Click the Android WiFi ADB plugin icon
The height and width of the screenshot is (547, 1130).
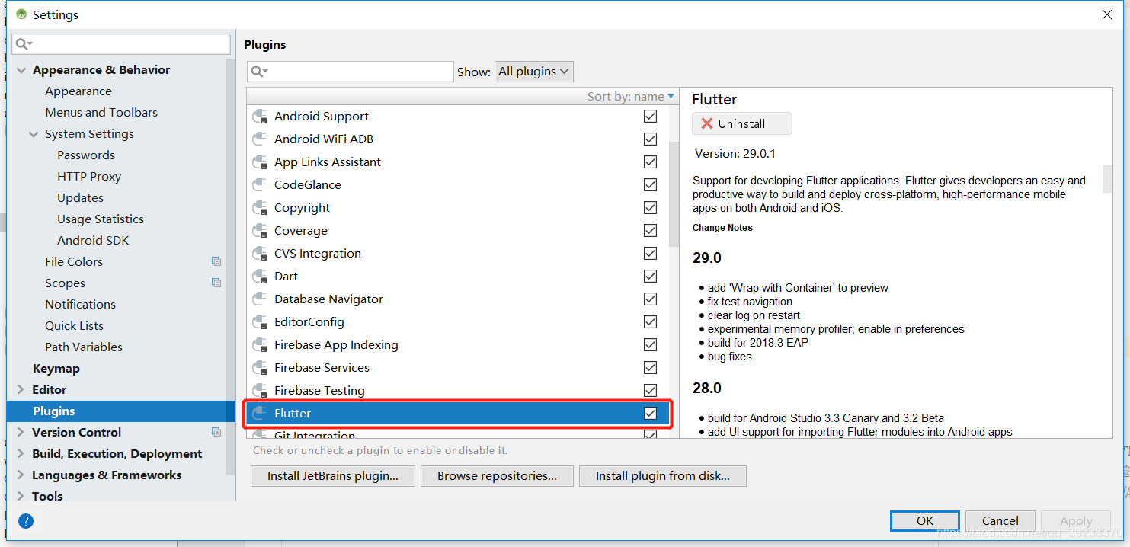[260, 139]
